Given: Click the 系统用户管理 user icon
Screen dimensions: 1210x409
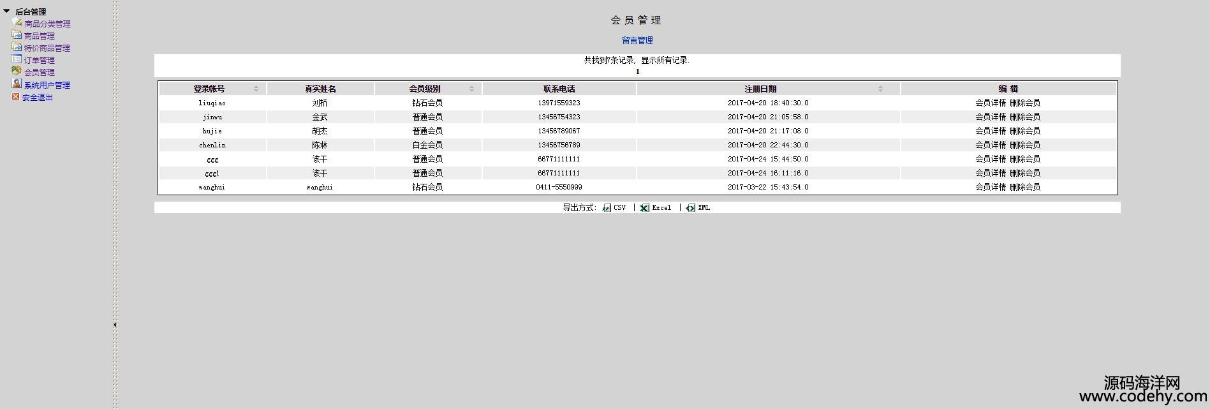Looking at the screenshot, I should (17, 84).
